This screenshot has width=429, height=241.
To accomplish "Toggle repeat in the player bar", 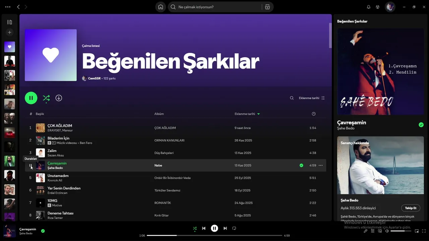I will [x=234, y=228].
